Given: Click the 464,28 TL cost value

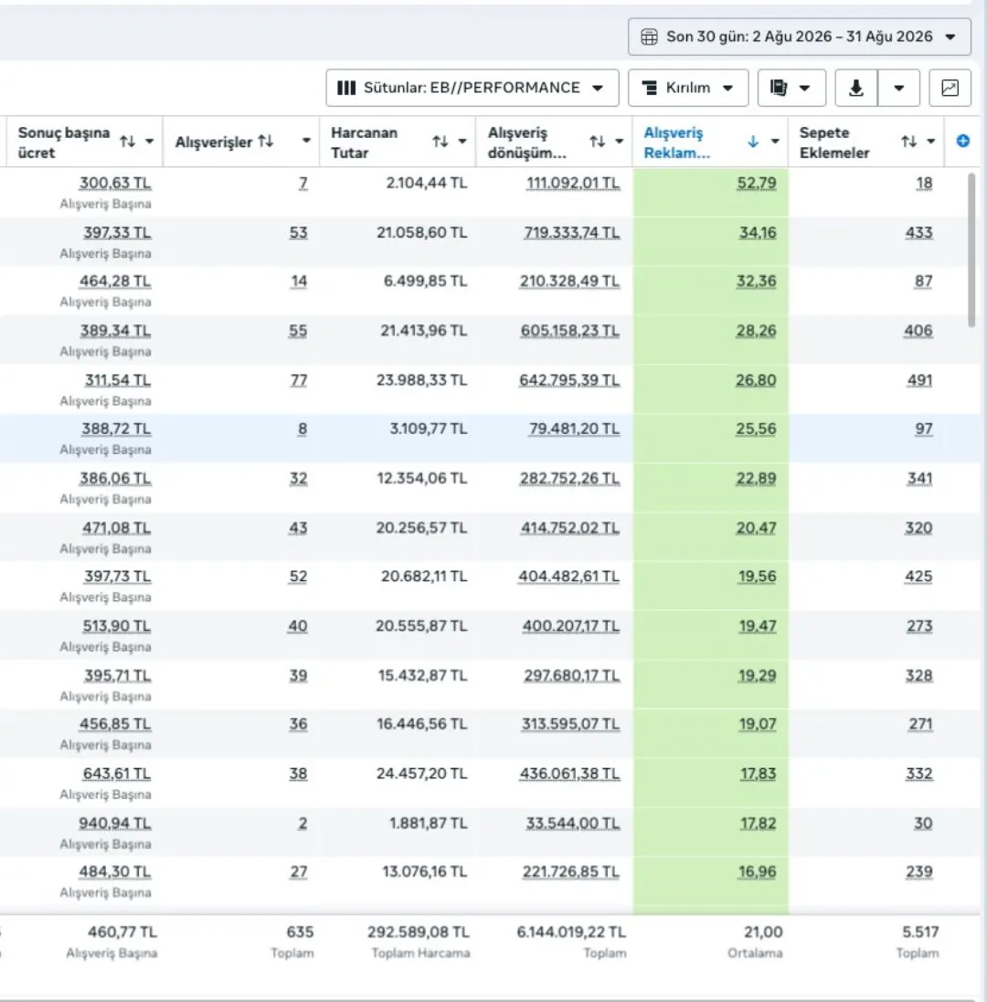Looking at the screenshot, I should [115, 281].
